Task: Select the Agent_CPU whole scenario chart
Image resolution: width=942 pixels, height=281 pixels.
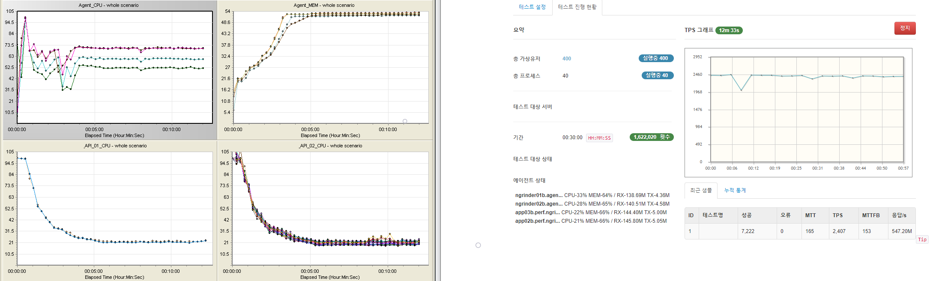Action: pos(114,68)
